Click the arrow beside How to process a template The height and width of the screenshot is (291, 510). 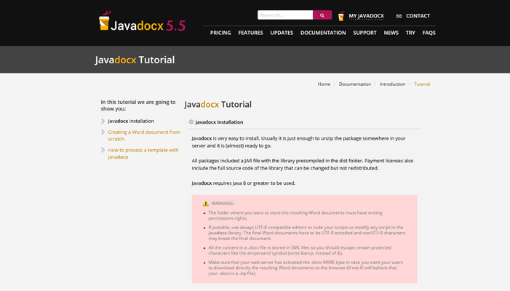103,150
